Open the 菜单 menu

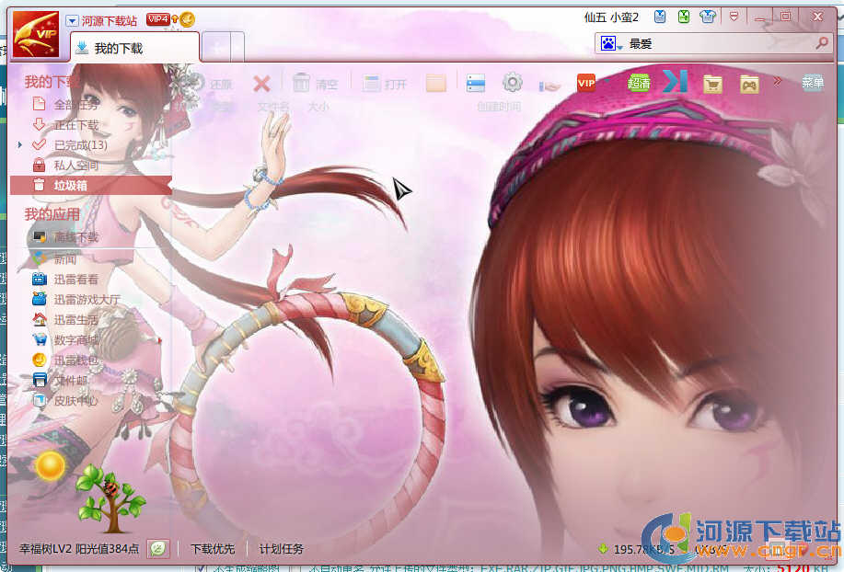pyautogui.click(x=813, y=82)
